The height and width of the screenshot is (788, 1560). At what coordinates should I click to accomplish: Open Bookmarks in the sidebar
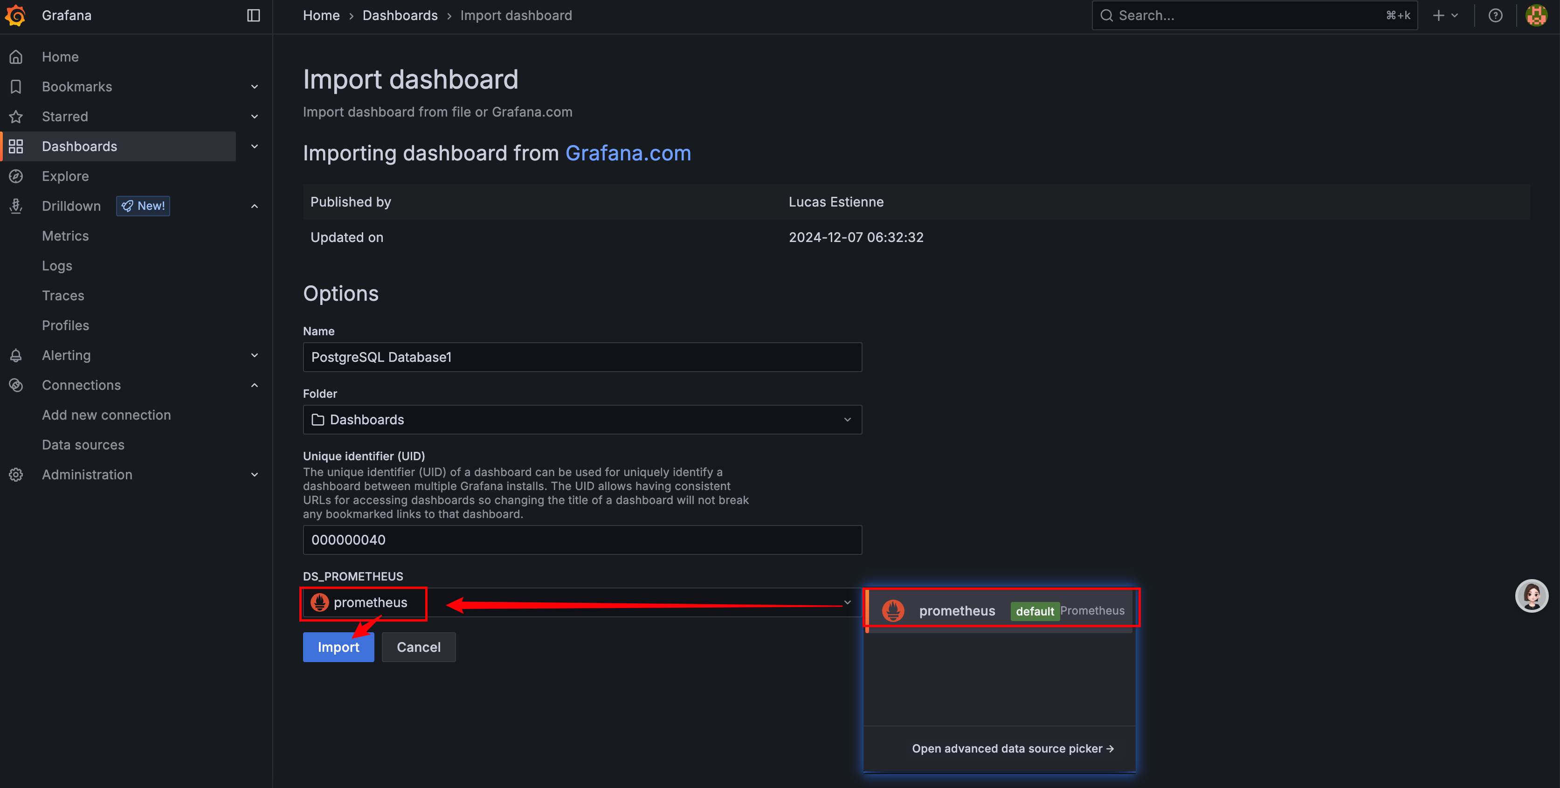pos(77,87)
